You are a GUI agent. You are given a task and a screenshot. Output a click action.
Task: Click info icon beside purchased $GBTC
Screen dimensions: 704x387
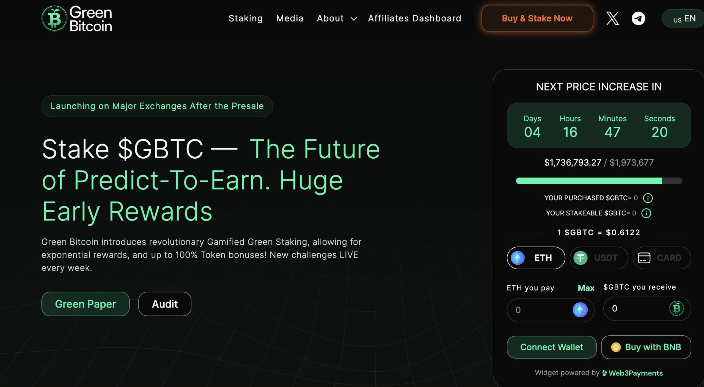(648, 198)
